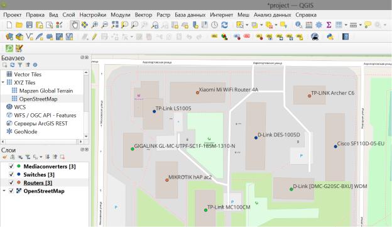Open the layer diagram options icon
392x227 pixels.
click(x=224, y=37)
